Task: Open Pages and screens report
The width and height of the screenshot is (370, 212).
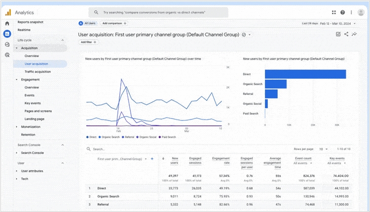Action: (38, 111)
